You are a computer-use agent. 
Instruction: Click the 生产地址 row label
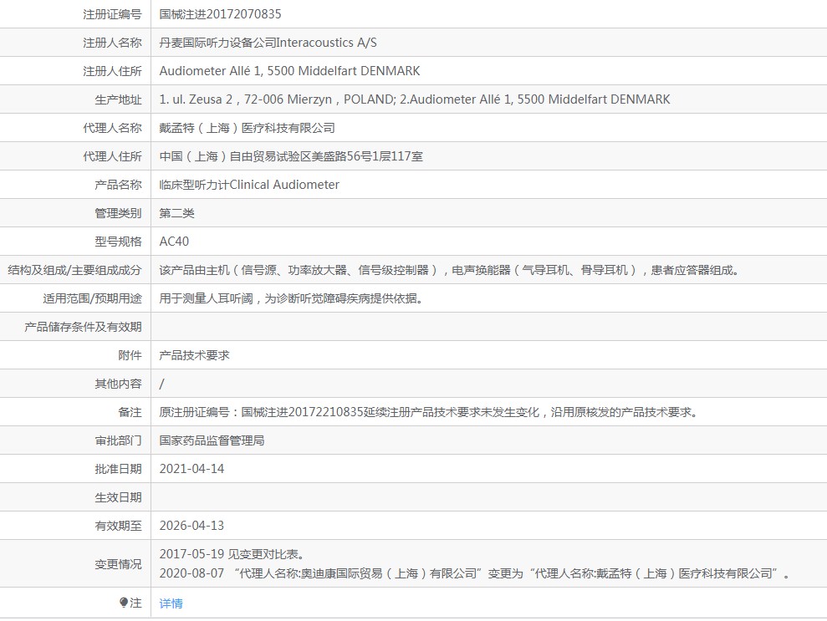click(118, 99)
